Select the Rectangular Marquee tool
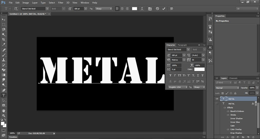This screenshot has width=260, height=139. point(4,25)
